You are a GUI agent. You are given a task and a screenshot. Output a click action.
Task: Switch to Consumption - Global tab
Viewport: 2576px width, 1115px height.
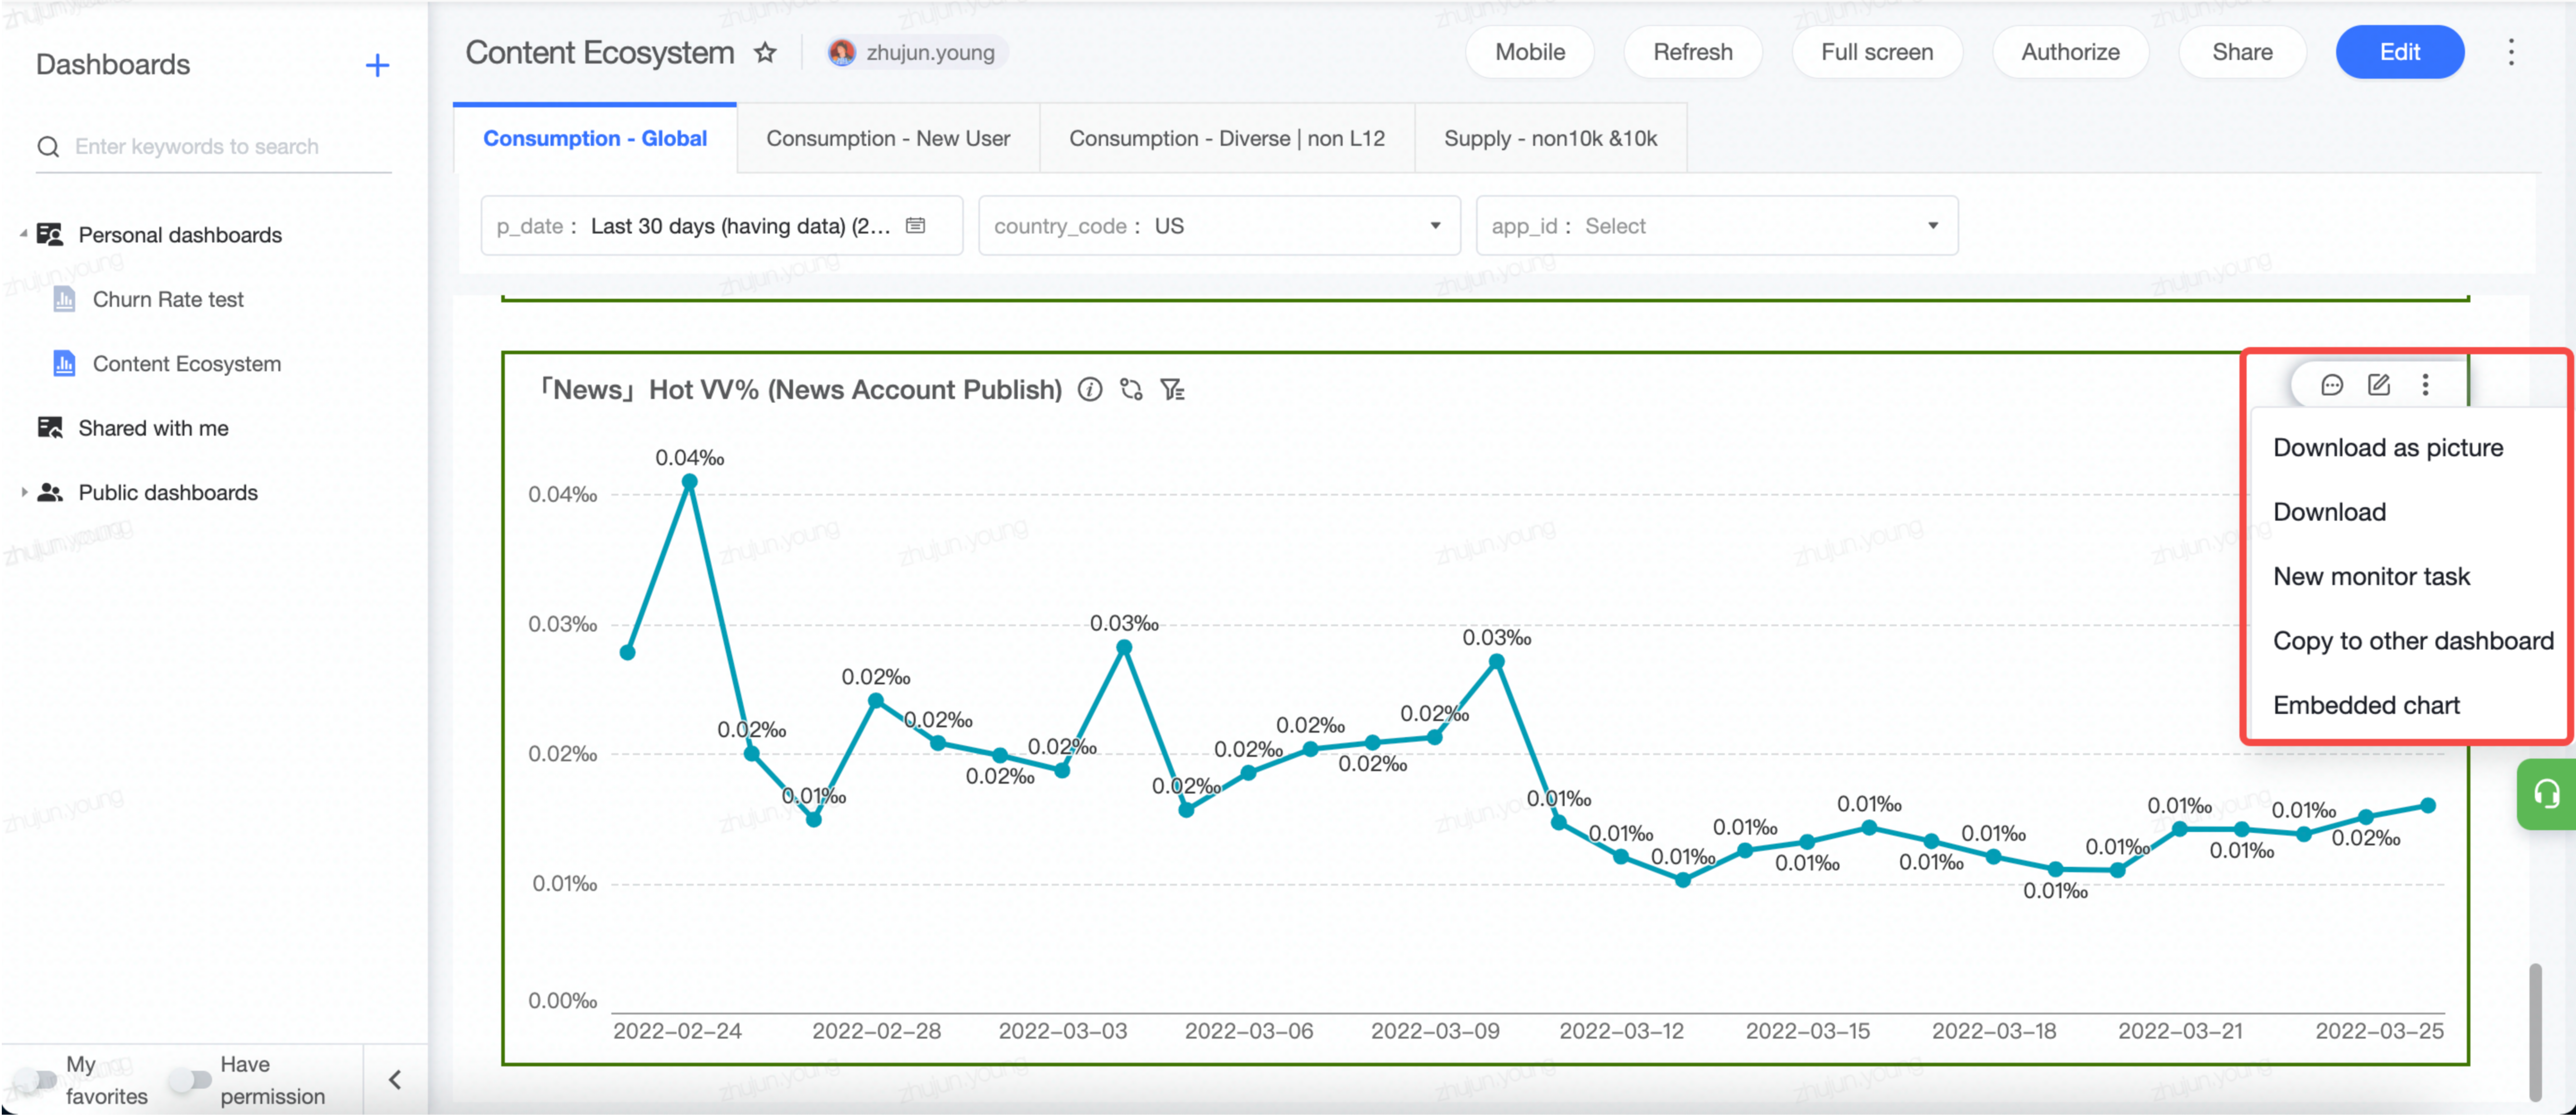tap(595, 138)
